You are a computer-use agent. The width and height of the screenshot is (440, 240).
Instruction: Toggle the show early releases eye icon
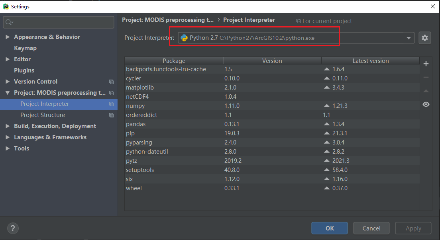coord(426,104)
